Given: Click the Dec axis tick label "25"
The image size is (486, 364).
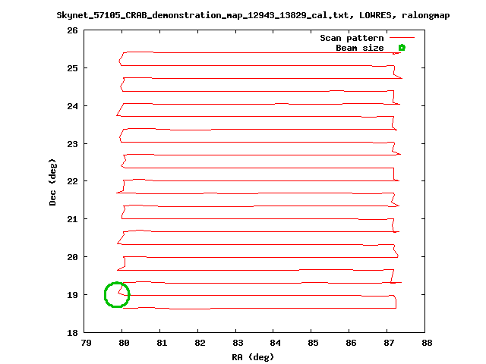Looking at the screenshot, I should (72, 68).
